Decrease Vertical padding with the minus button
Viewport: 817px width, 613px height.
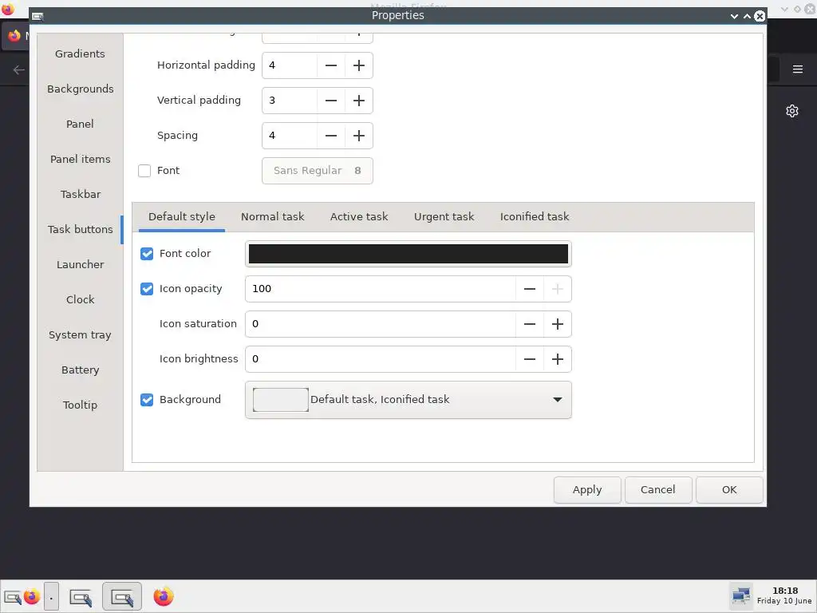tap(331, 101)
